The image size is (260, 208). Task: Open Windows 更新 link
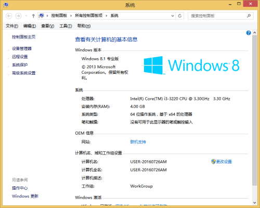pos(25,196)
